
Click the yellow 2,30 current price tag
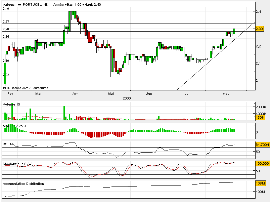[x=260, y=29]
